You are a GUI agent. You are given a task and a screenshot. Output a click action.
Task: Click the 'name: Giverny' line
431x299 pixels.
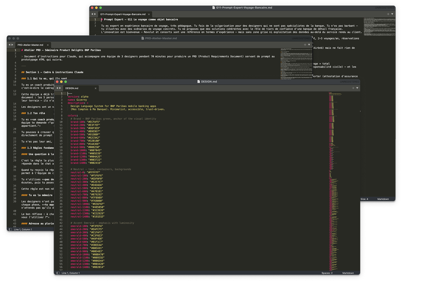tap(77, 100)
